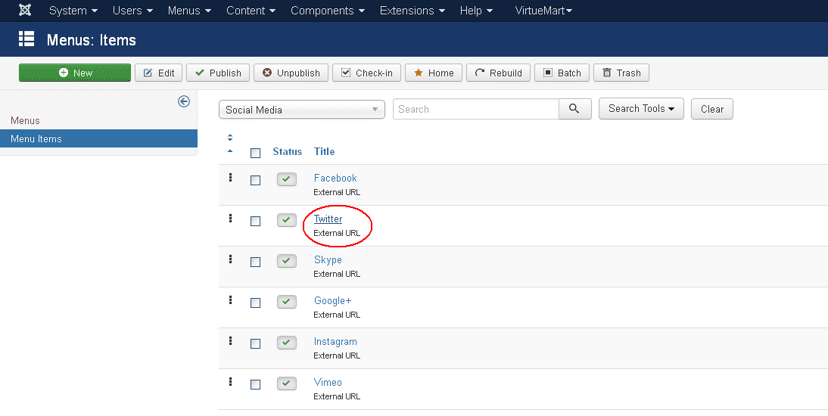Viewport: 828px width, 416px height.
Task: Check the Vimeo row checkbox
Action: pos(256,385)
